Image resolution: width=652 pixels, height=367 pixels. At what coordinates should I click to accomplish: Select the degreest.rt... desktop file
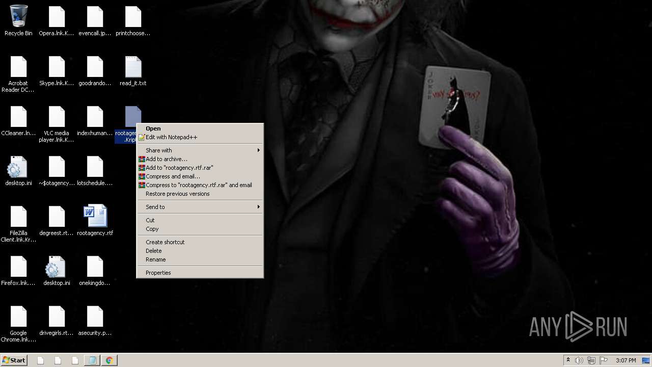point(57,221)
